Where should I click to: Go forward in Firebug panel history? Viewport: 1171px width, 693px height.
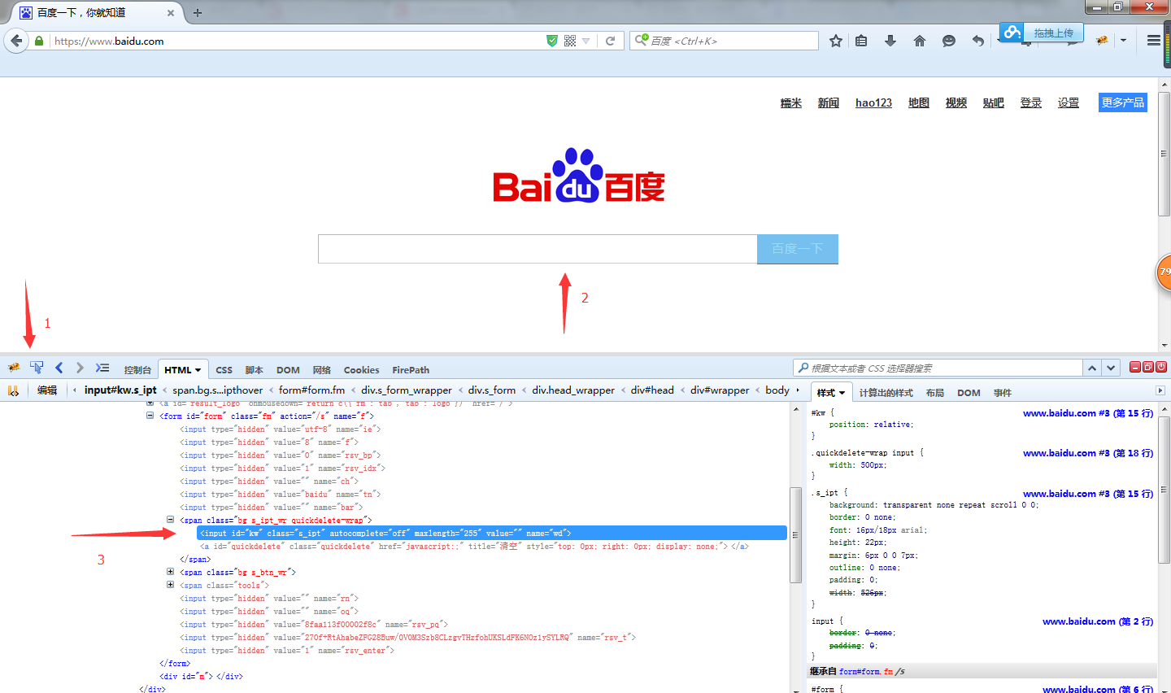79,368
